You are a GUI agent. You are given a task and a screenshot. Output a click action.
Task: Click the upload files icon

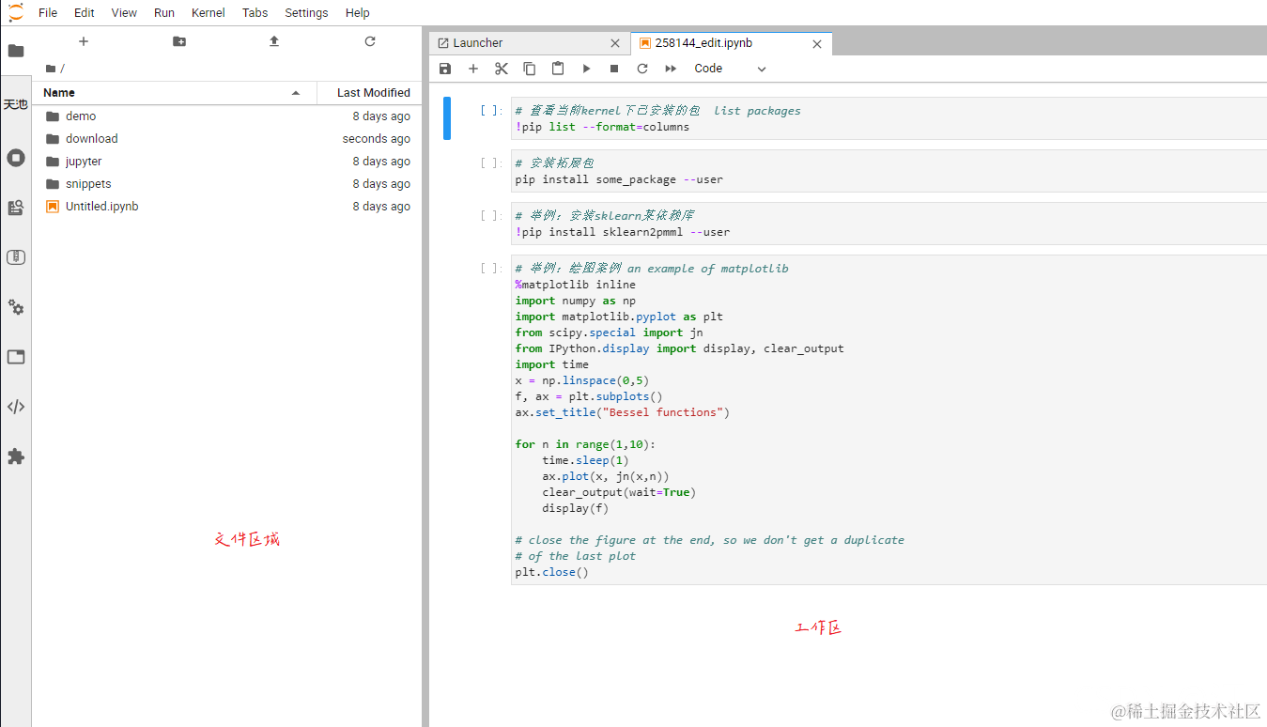click(274, 41)
